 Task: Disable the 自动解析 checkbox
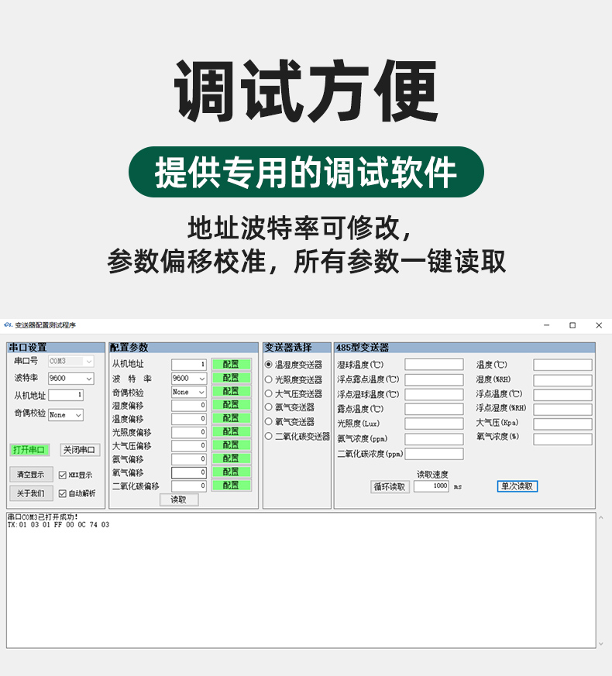(x=63, y=493)
